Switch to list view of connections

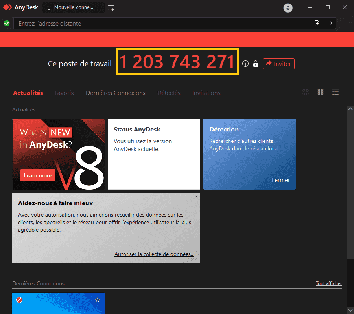(336, 92)
